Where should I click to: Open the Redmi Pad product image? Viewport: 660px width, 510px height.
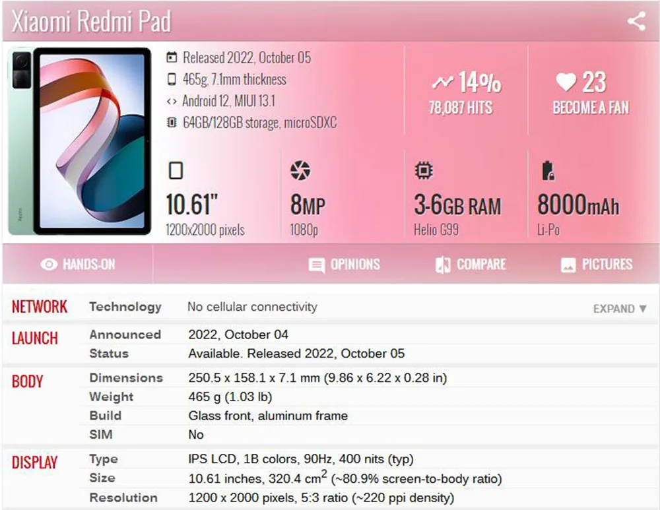[x=80, y=141]
